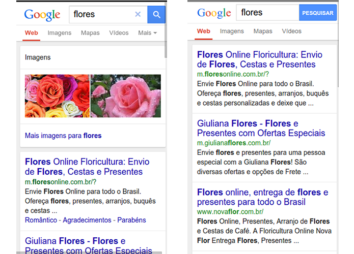Click the www.novaflor.com.br URL

[230, 212]
